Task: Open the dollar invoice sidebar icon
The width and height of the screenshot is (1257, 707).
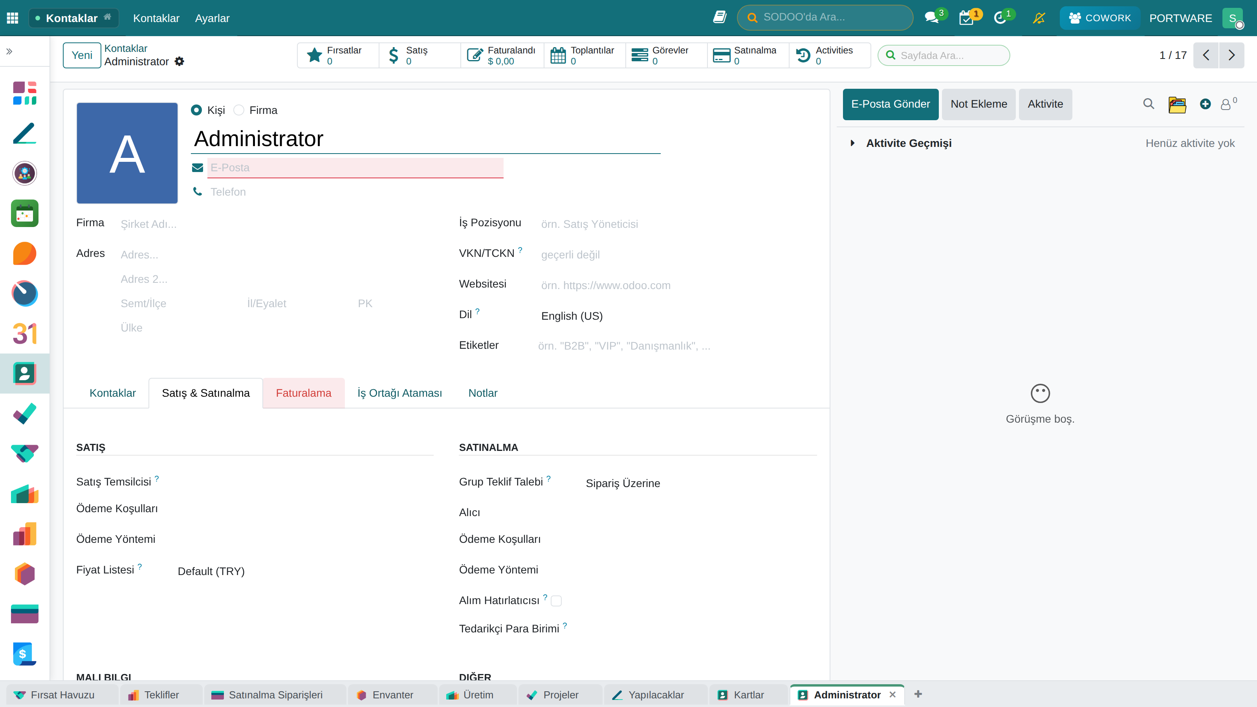Action: pos(24,654)
